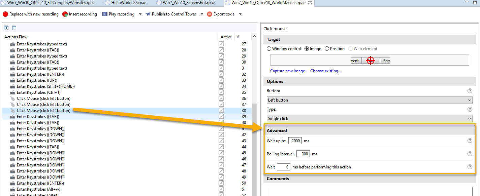
Task: Click Replace with new recording button label
Action: pyautogui.click(x=34, y=14)
